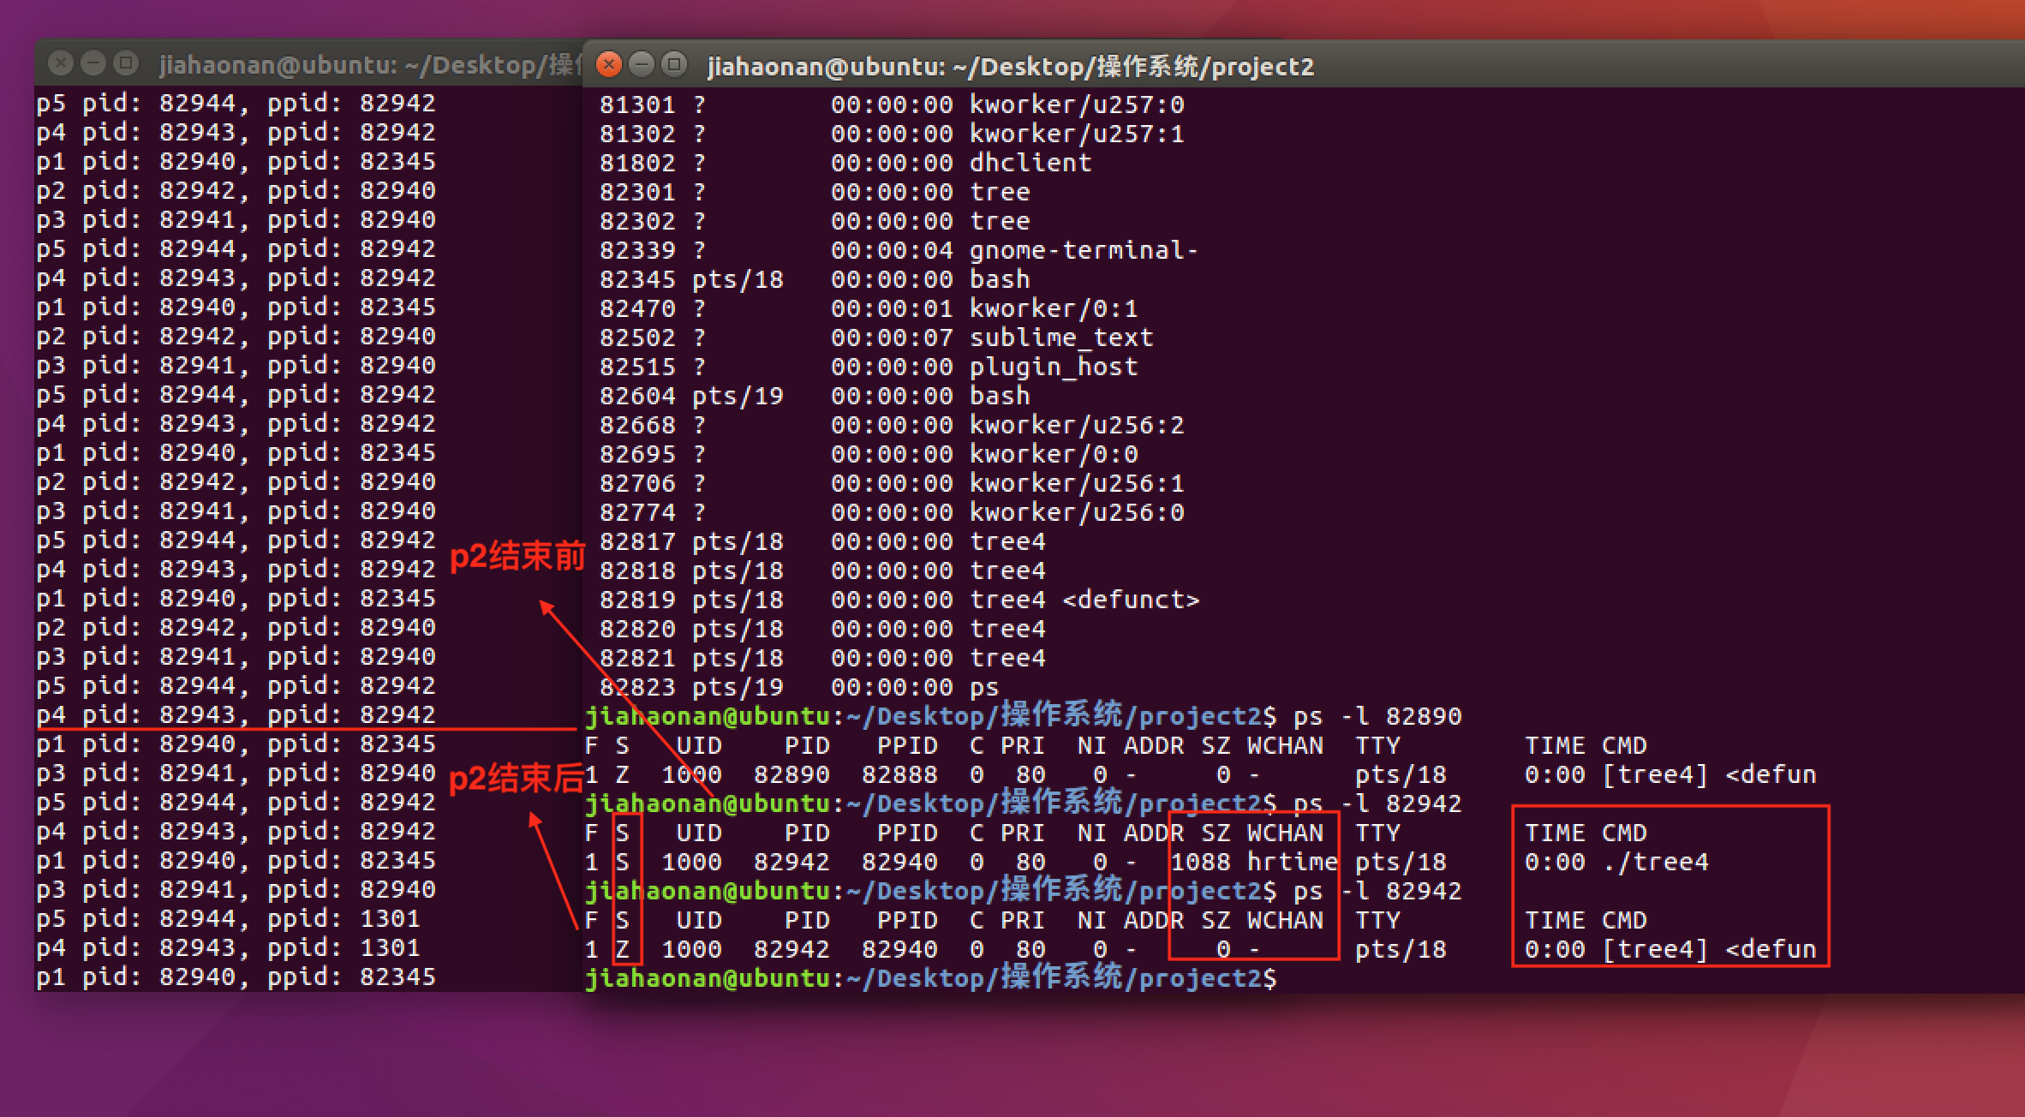Click the 82695 kworker/0:0 row
This screenshot has height=1117, width=2025.
869,454
